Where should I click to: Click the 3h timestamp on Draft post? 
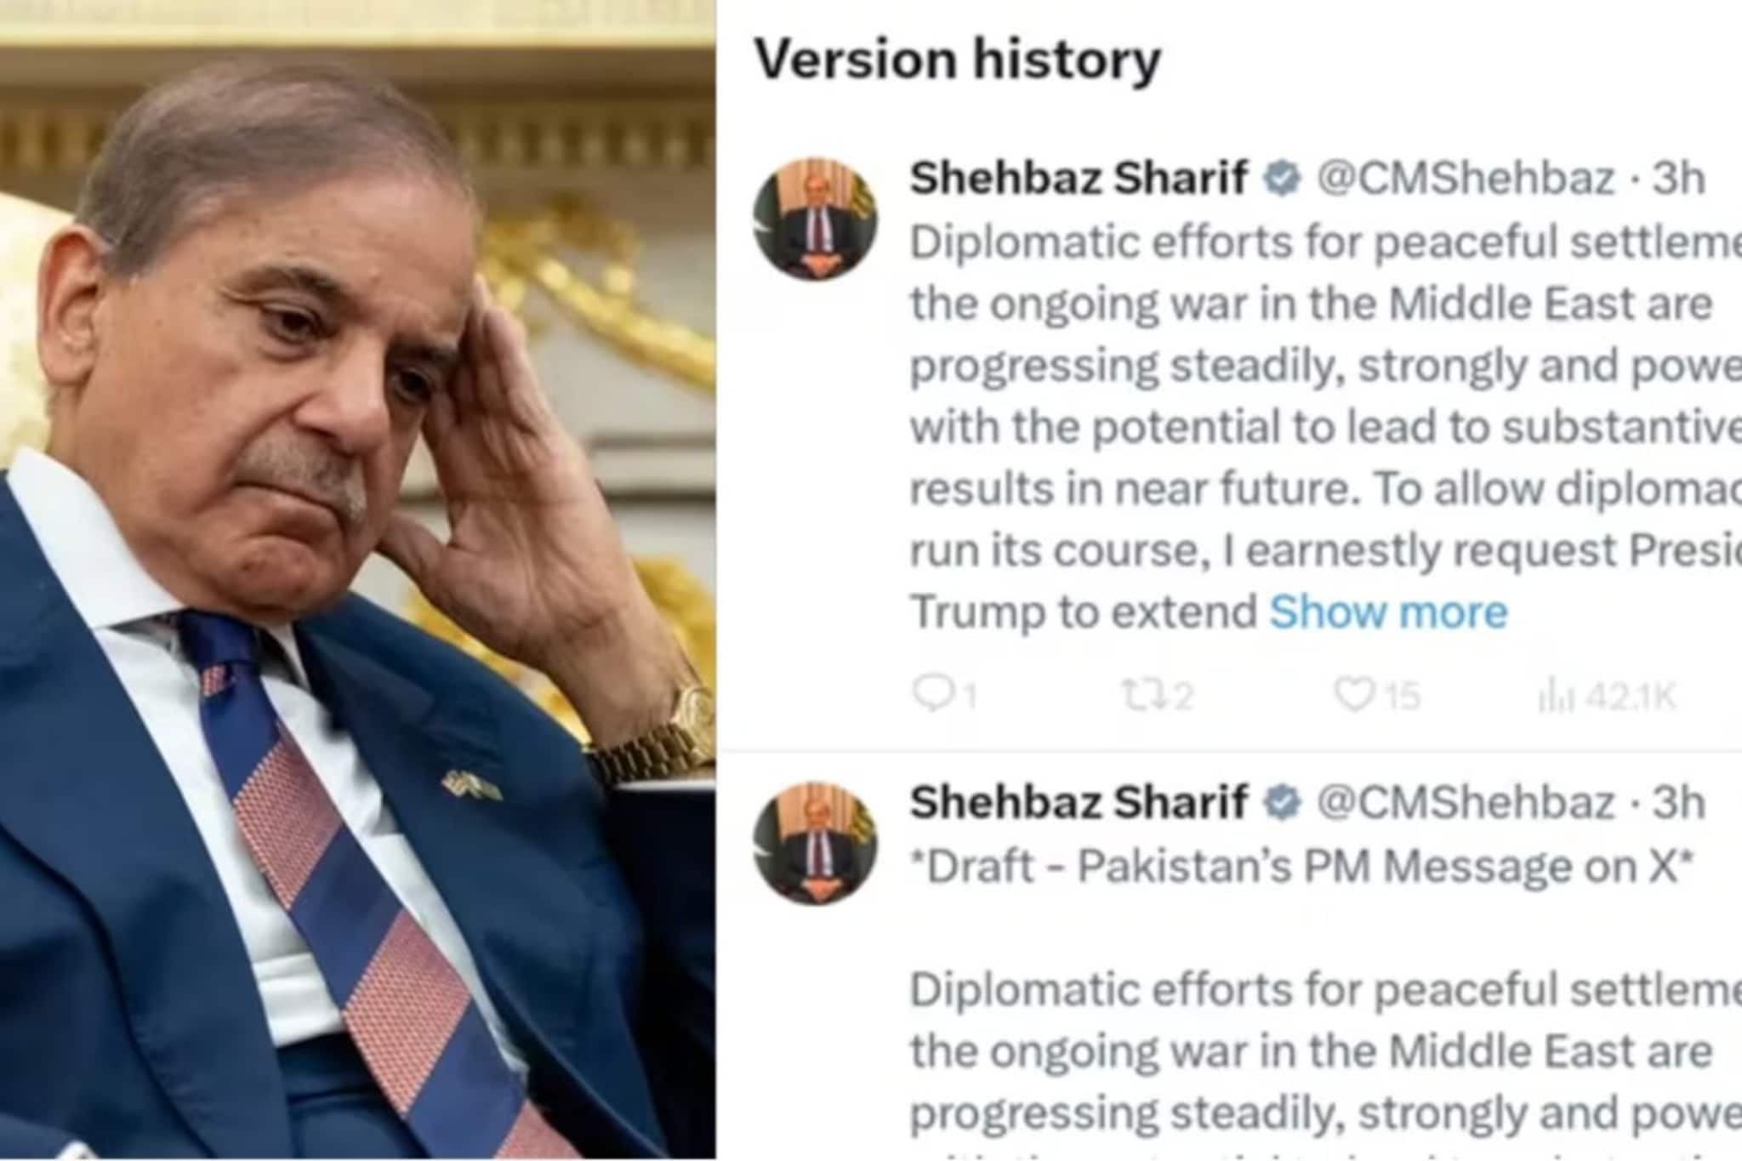pyautogui.click(x=1678, y=803)
